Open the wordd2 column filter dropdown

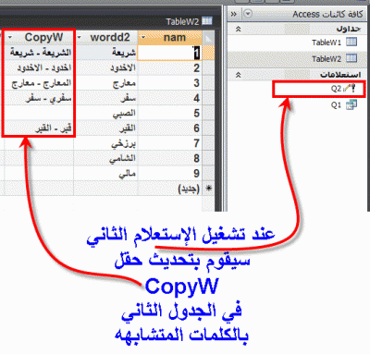pos(80,38)
